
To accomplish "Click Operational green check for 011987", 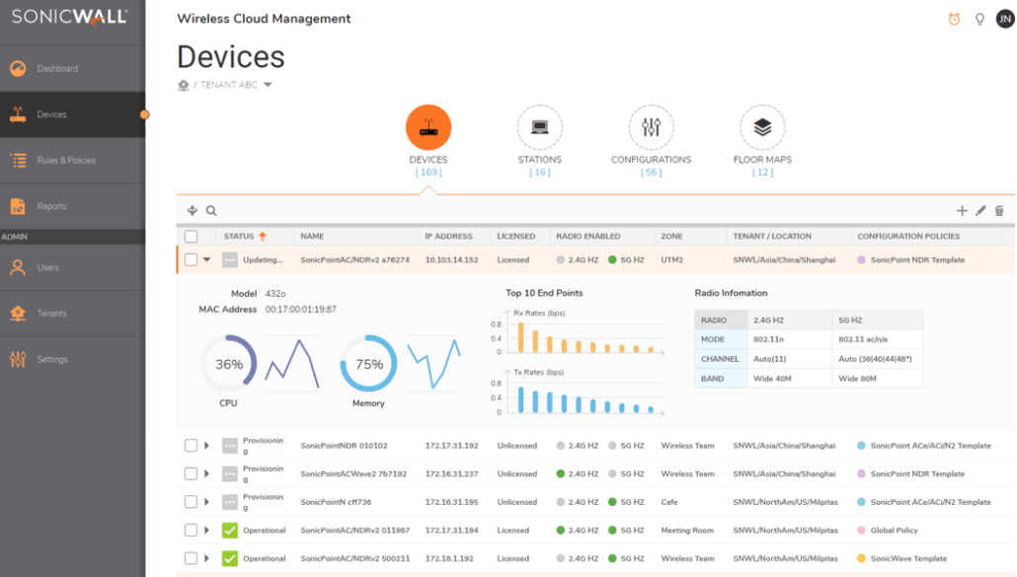I will [230, 531].
